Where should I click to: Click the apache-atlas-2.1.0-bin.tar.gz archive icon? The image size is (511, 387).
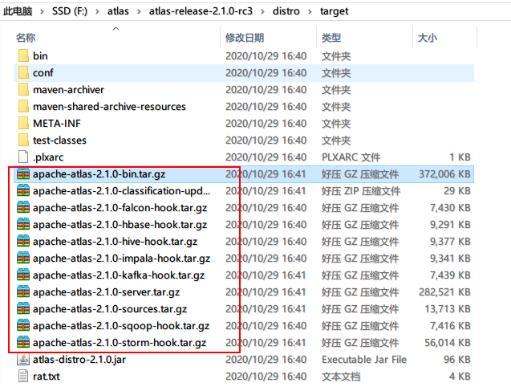(x=22, y=174)
